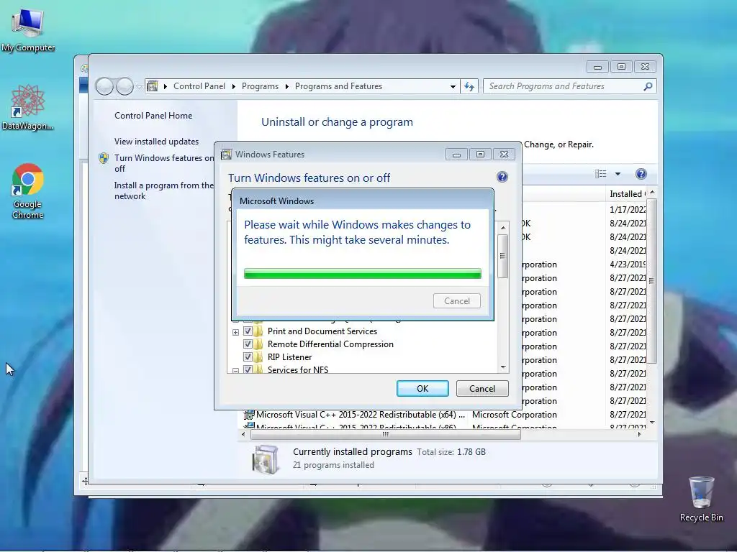
Task: Click the installed programs icon in details pane
Action: click(x=265, y=459)
